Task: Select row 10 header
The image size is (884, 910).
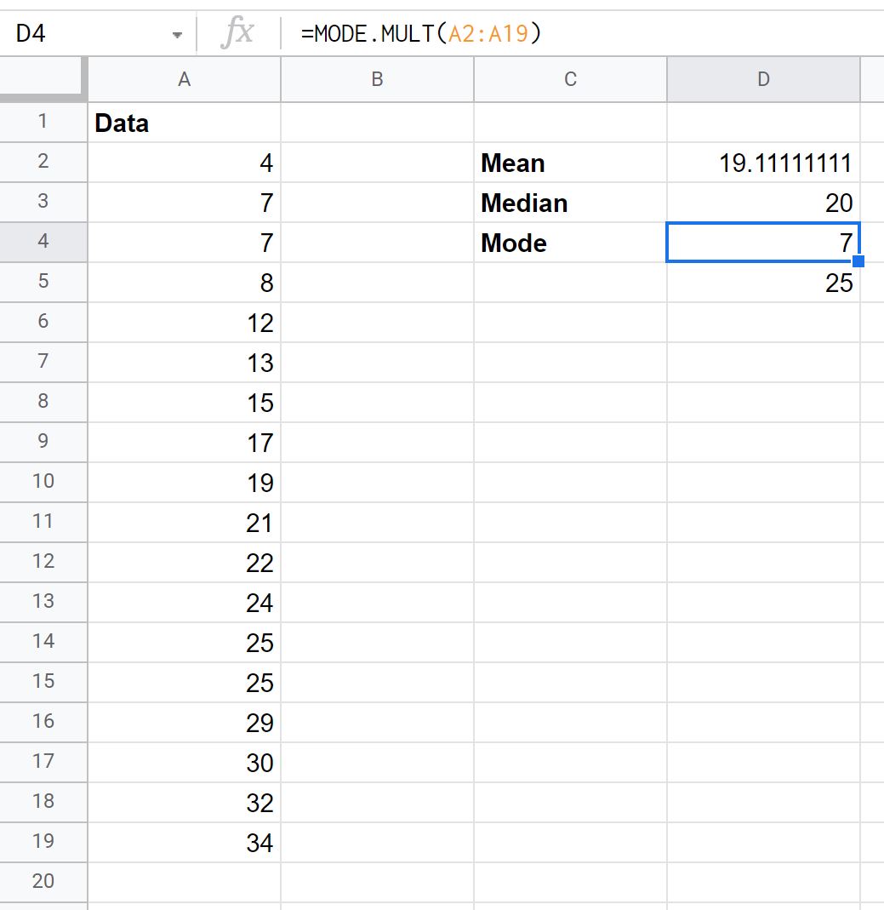Action: tap(43, 482)
